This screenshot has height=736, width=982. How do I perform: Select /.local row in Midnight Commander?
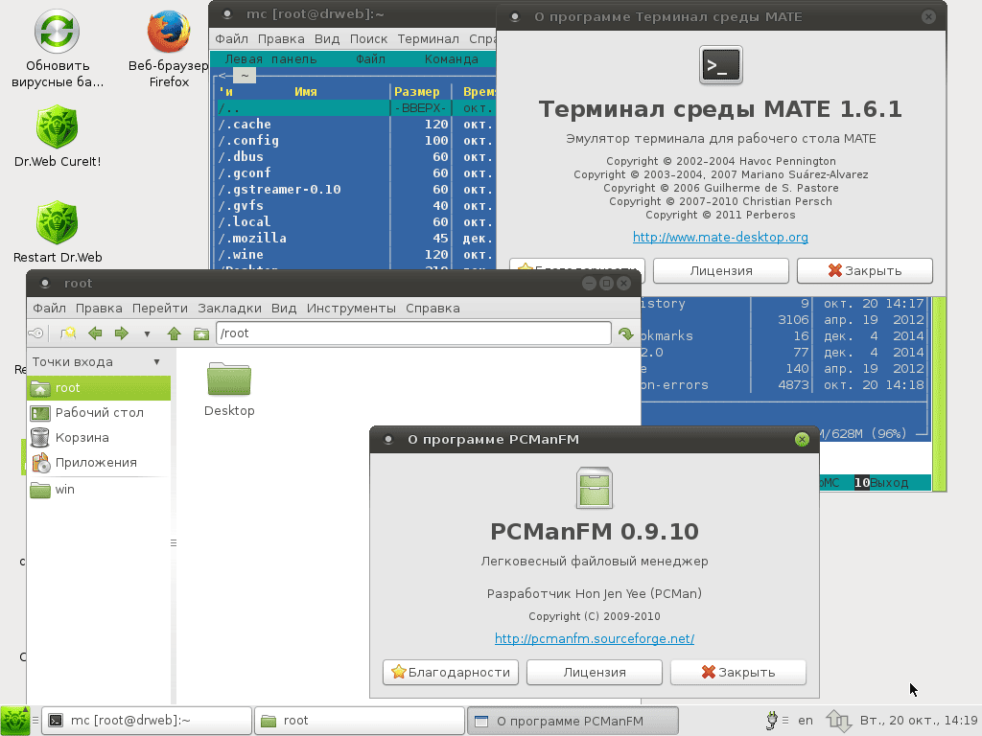[x=356, y=221]
